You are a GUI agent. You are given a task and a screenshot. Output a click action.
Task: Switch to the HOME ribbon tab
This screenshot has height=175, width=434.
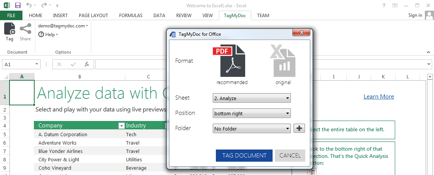[x=36, y=16]
